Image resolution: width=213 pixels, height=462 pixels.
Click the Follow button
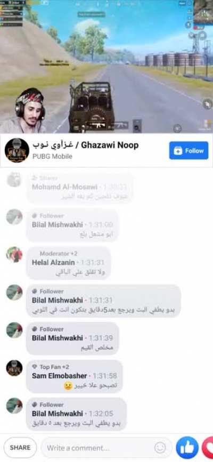(x=189, y=151)
